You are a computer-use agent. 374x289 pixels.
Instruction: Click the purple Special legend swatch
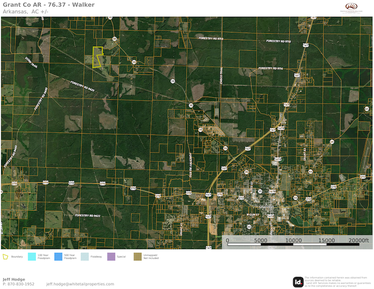coord(111,256)
